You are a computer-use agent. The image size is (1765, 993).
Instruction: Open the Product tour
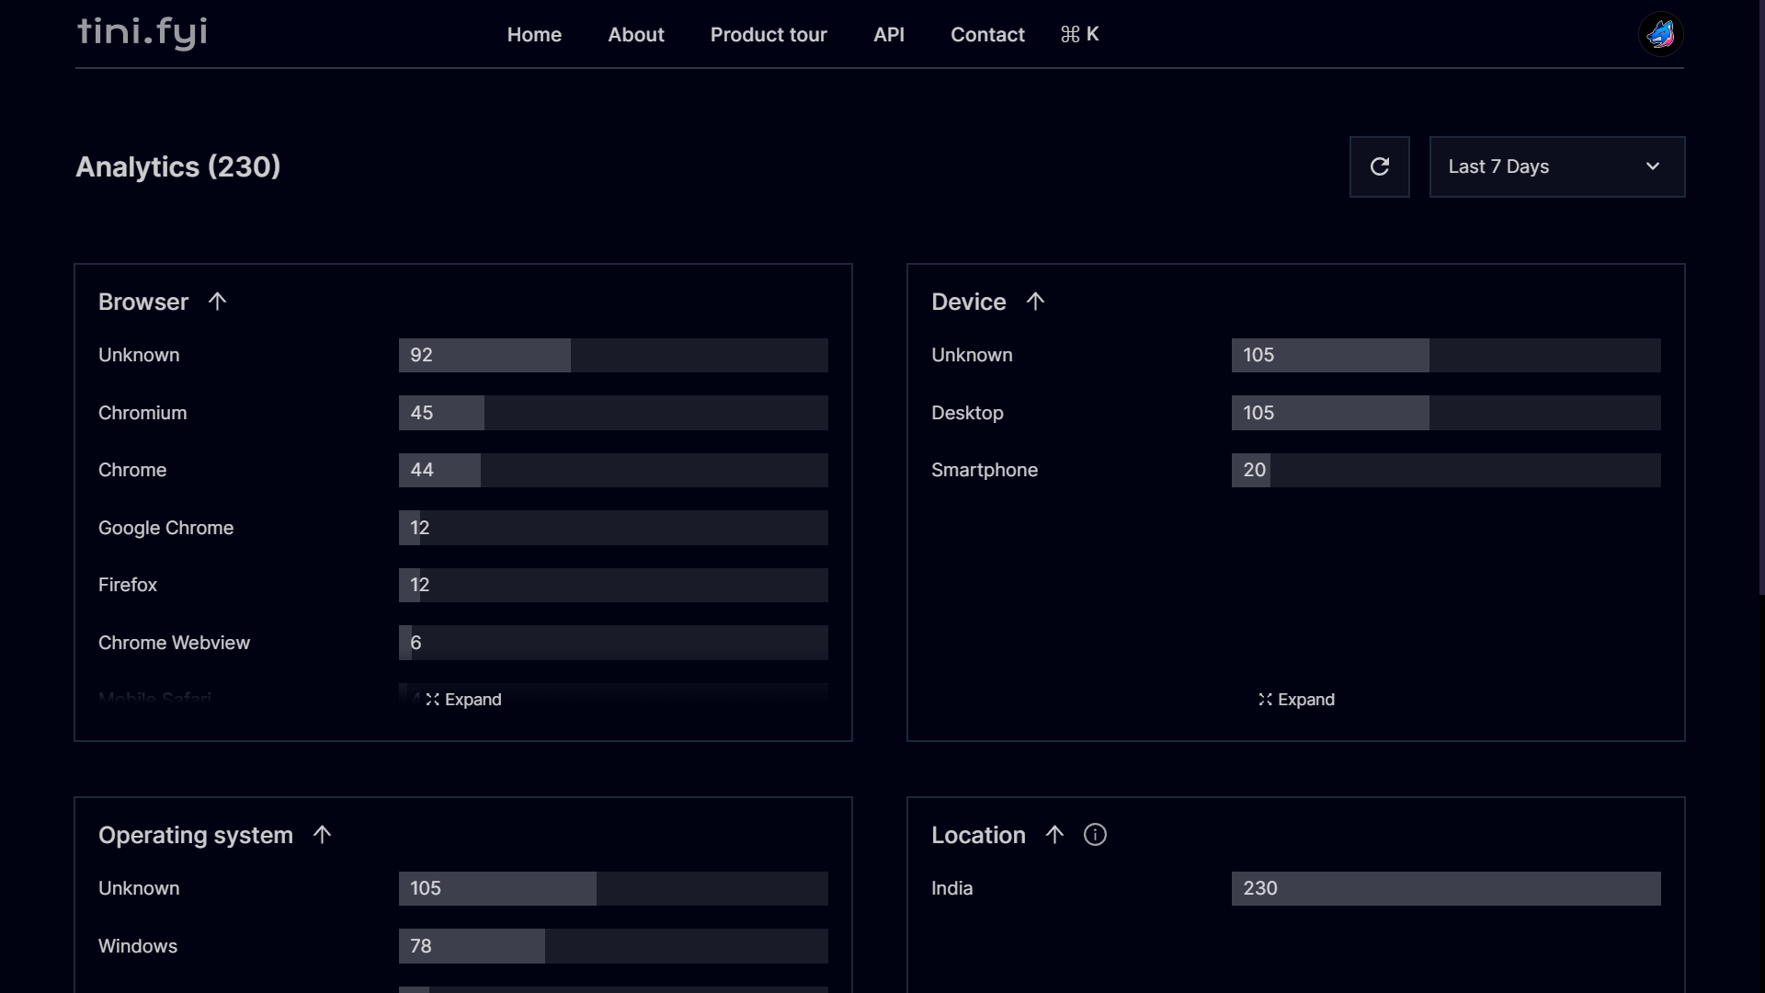point(769,35)
